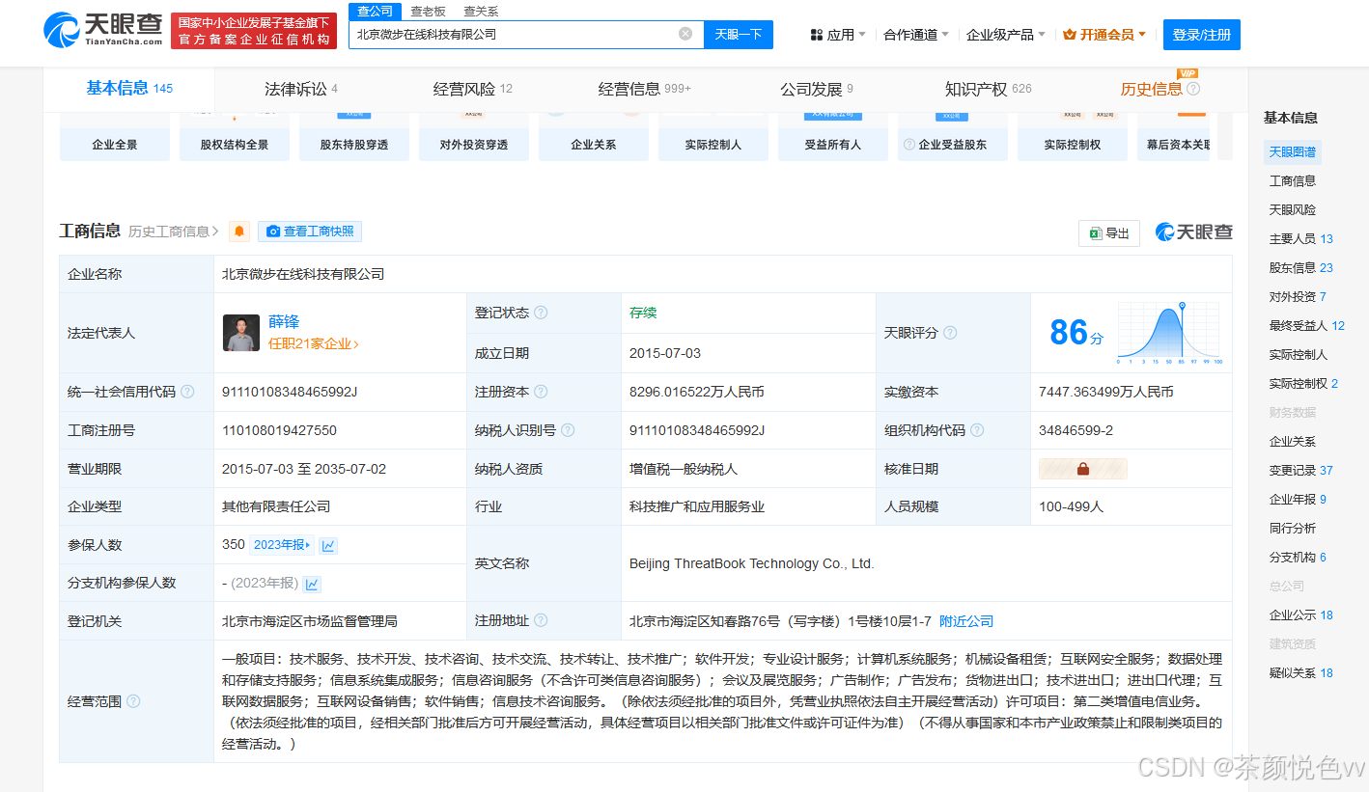Image resolution: width=1369 pixels, height=792 pixels.
Task: Click help icon next to 天眼评分
Action: 950,333
